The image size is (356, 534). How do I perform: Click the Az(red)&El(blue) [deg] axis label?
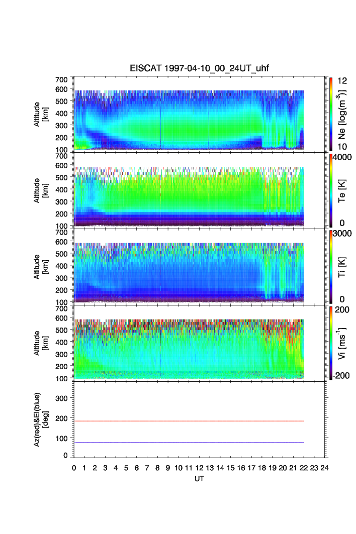pos(41,419)
